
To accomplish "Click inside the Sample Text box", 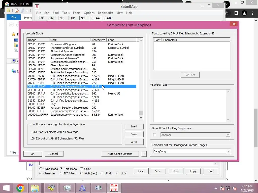I will point(190,105).
